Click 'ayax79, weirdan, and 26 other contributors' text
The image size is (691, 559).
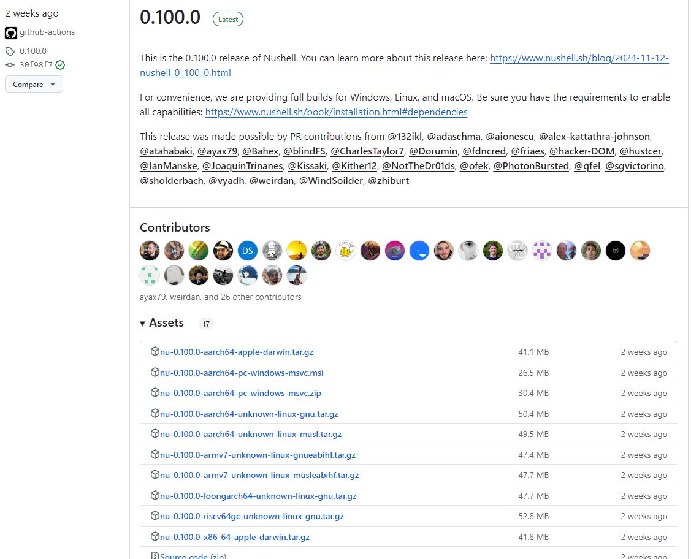(220, 297)
